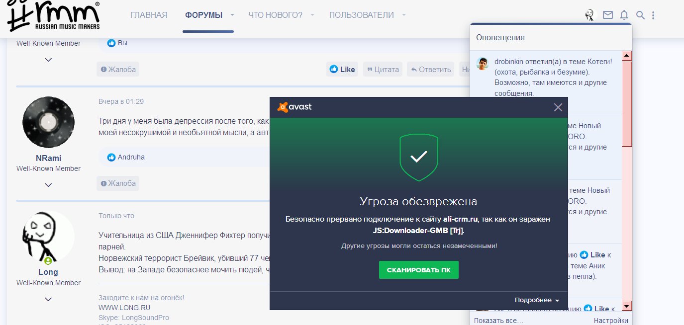
Task: Click Жалоба below the post liked by Вы
Action: 118,69
